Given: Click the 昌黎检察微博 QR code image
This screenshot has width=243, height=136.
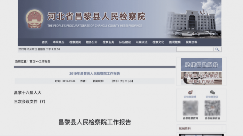Looking at the screenshot, I should tap(191, 108).
